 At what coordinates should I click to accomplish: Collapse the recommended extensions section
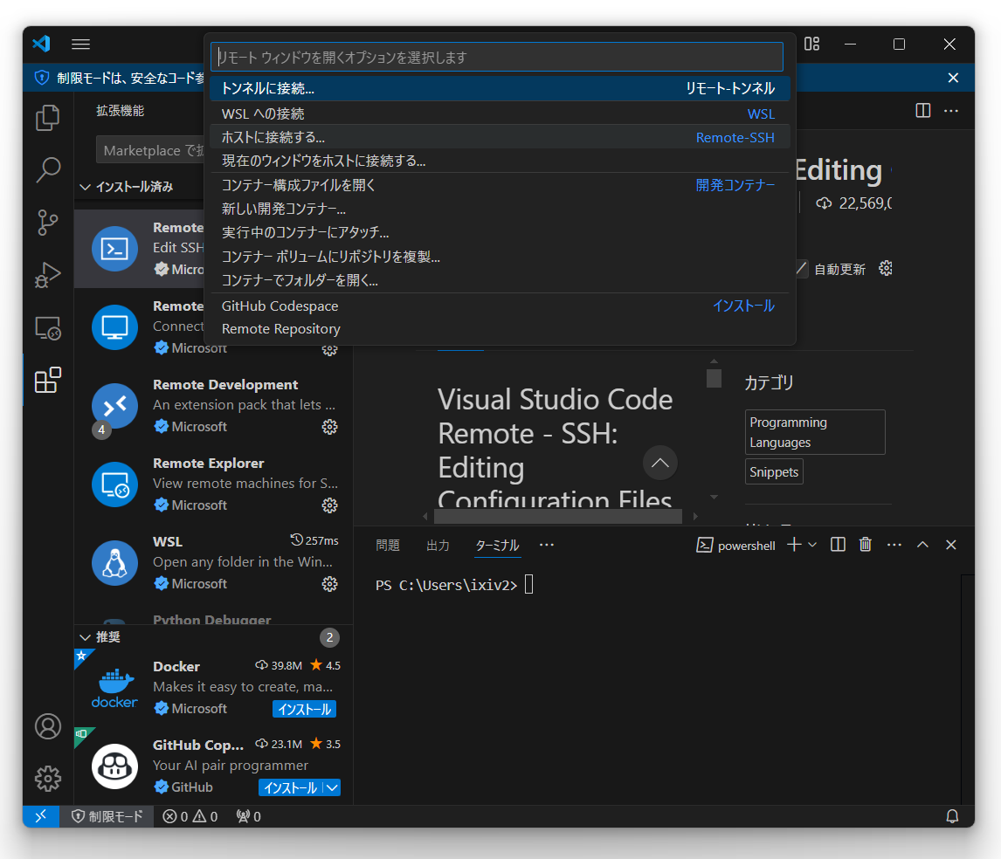pyautogui.click(x=85, y=637)
